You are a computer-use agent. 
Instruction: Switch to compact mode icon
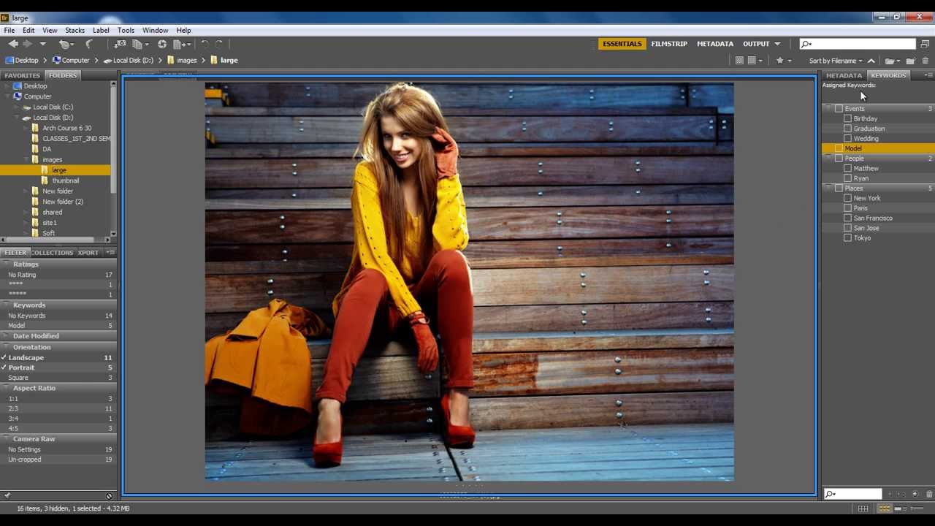tap(925, 44)
